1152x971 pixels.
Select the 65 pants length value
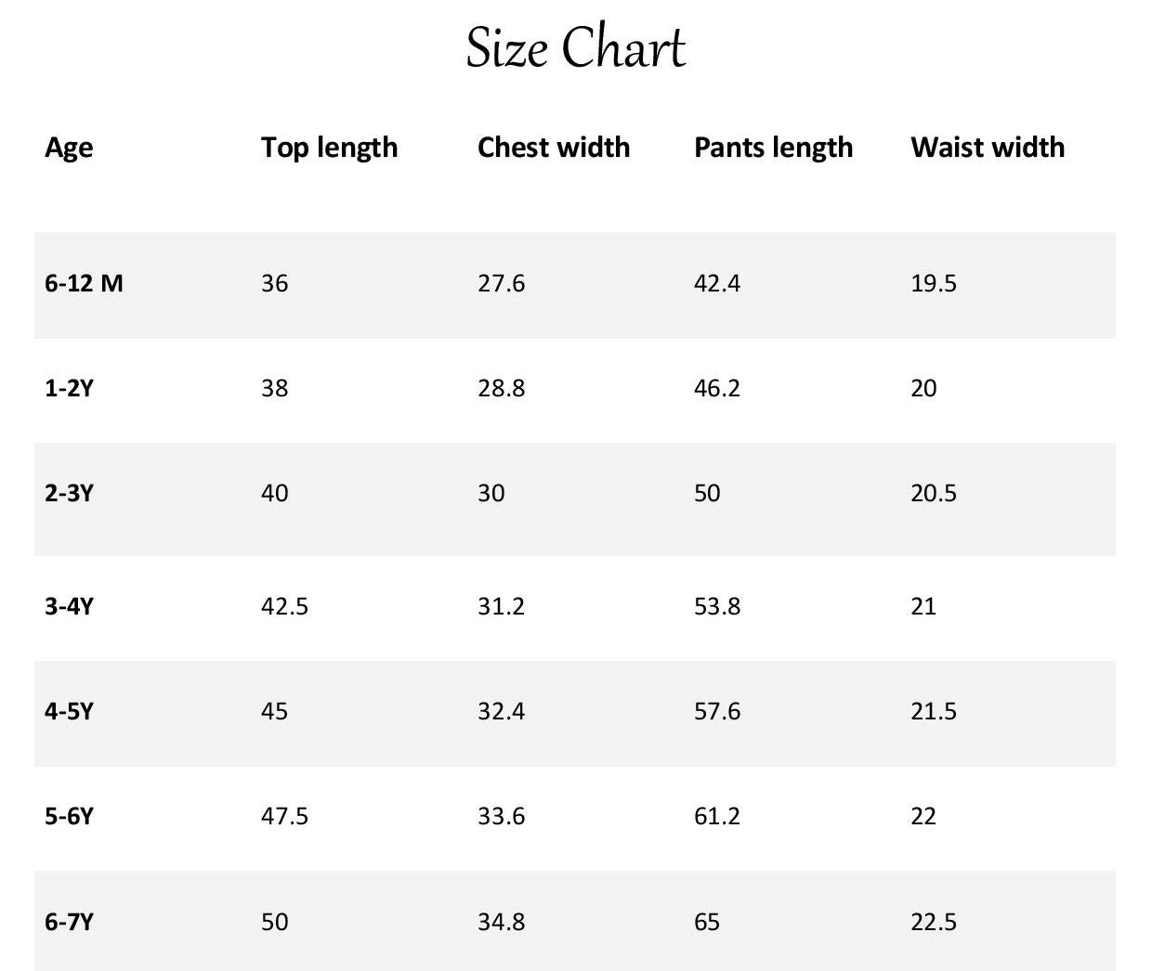click(x=706, y=923)
